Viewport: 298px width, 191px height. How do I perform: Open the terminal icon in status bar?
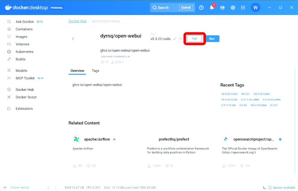(x=264, y=188)
